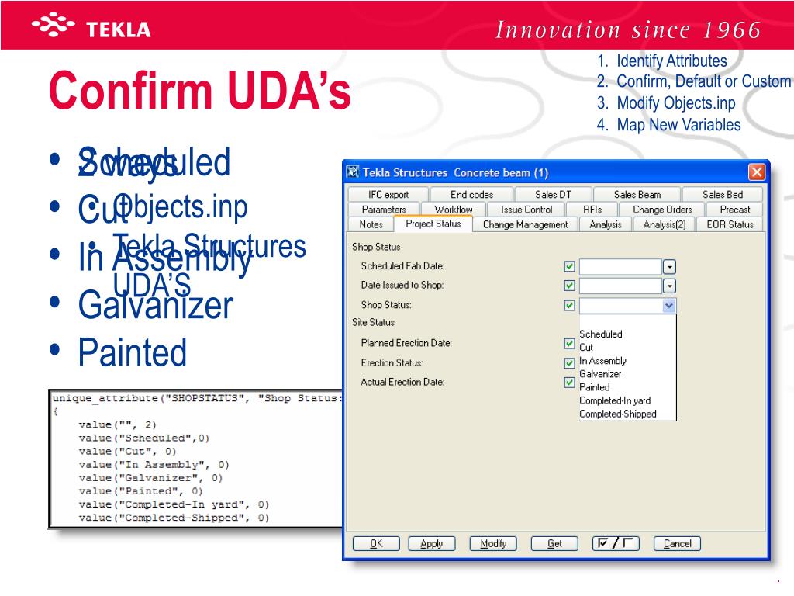The width and height of the screenshot is (794, 596).
Task: Click the Scheduled Fab Date input field
Action: [x=621, y=267]
